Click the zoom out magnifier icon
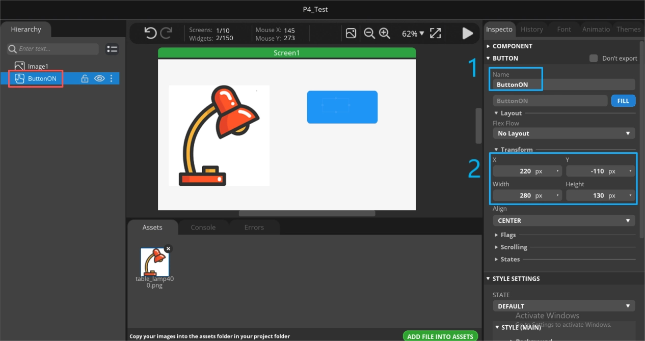 (x=369, y=34)
